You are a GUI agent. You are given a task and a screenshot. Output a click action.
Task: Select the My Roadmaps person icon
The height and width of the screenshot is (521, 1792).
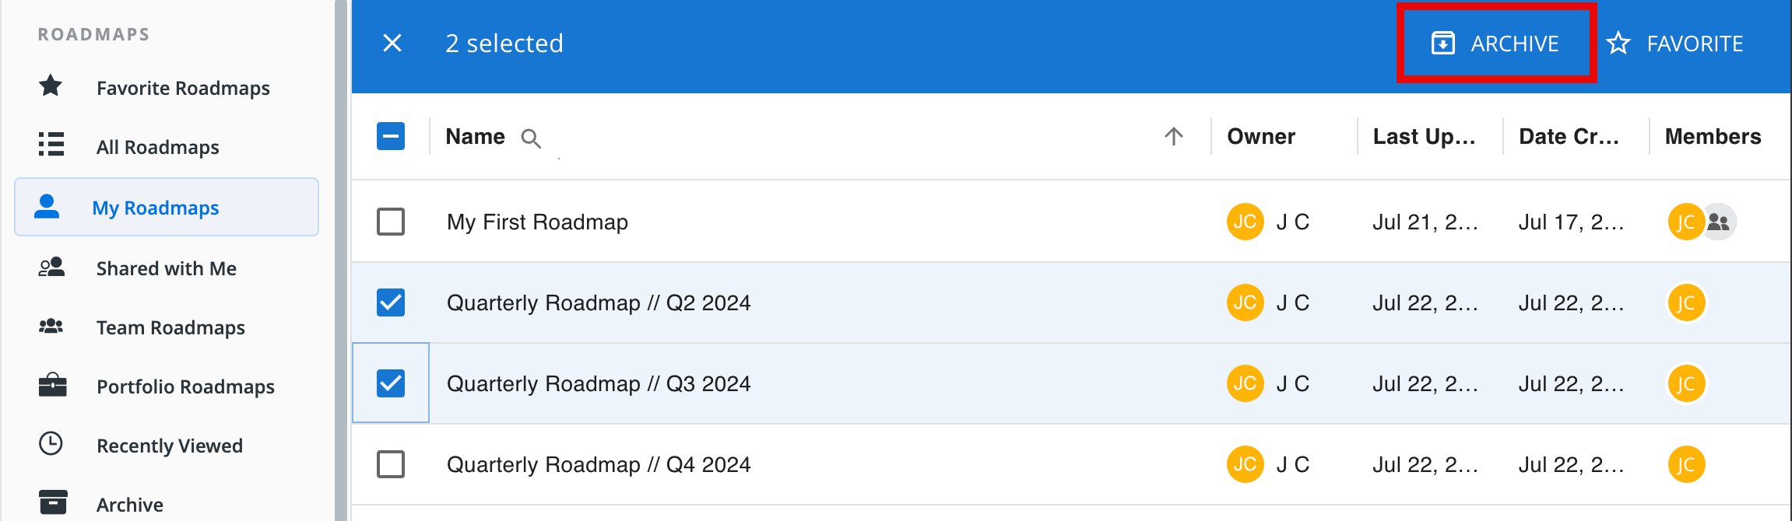(x=47, y=207)
